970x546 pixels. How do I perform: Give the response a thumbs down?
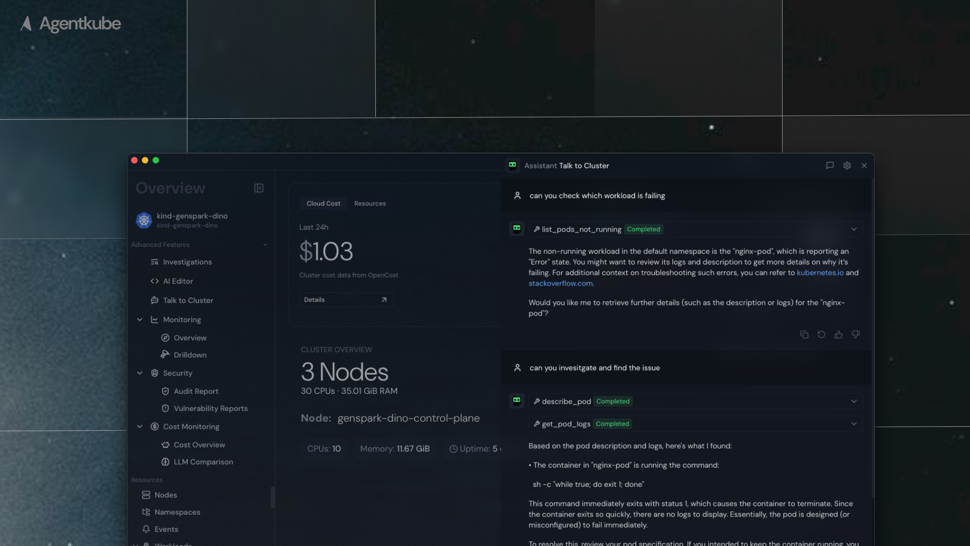click(x=856, y=334)
